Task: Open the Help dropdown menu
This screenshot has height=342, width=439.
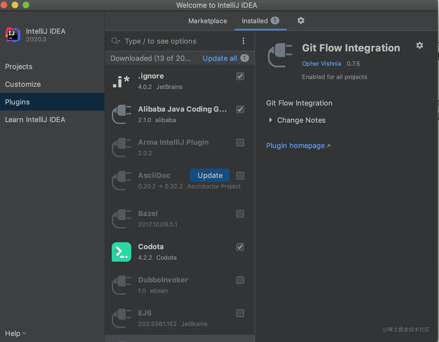Action: point(16,333)
